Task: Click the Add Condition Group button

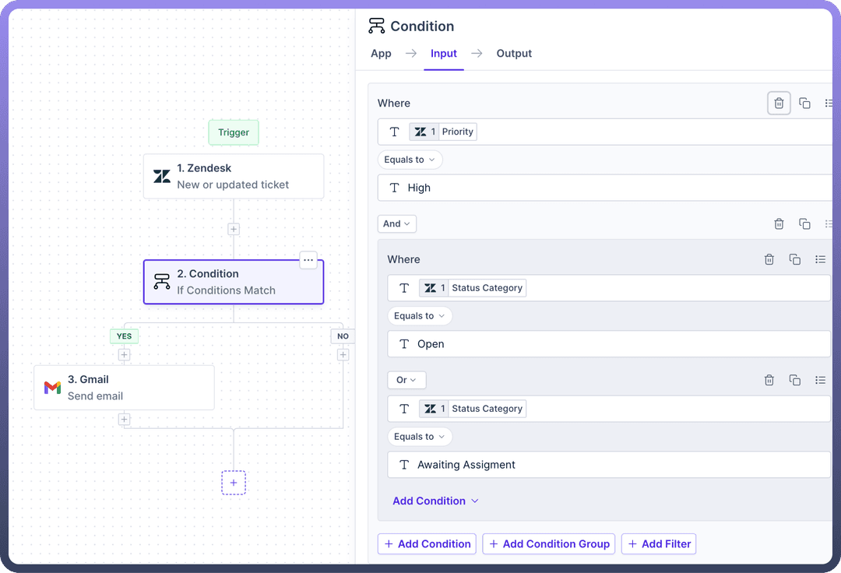Action: coord(548,544)
